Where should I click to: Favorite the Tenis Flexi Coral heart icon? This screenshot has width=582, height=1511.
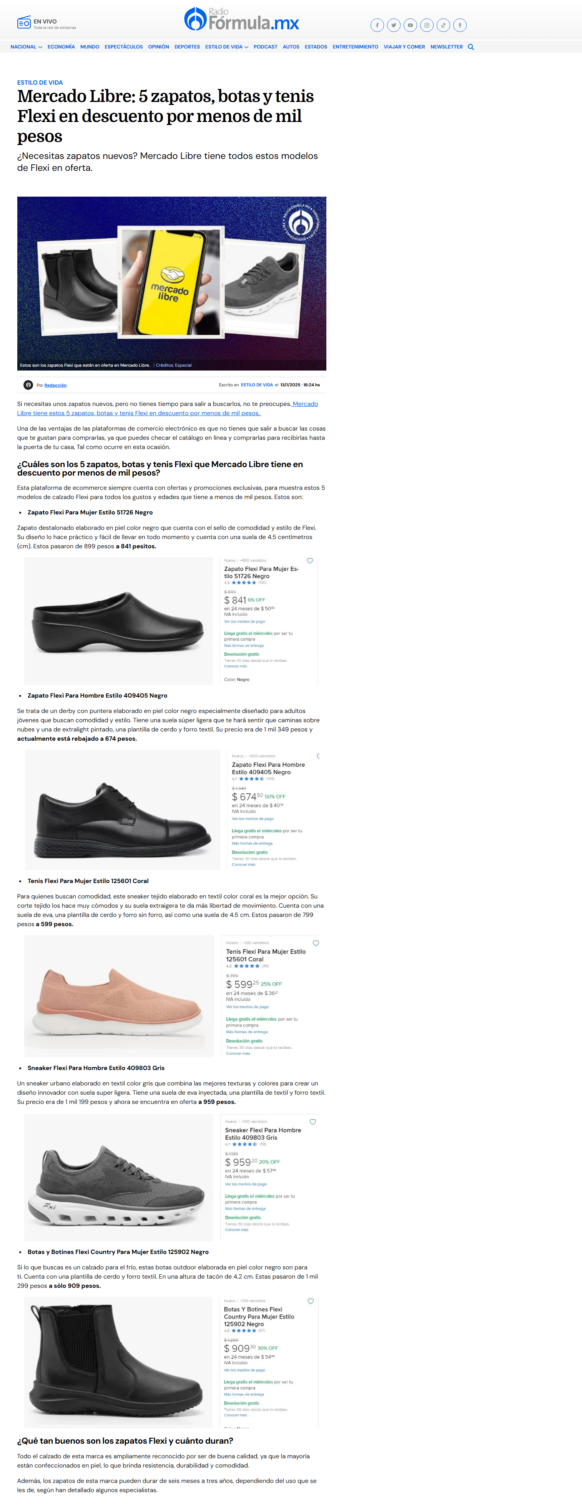[x=316, y=943]
